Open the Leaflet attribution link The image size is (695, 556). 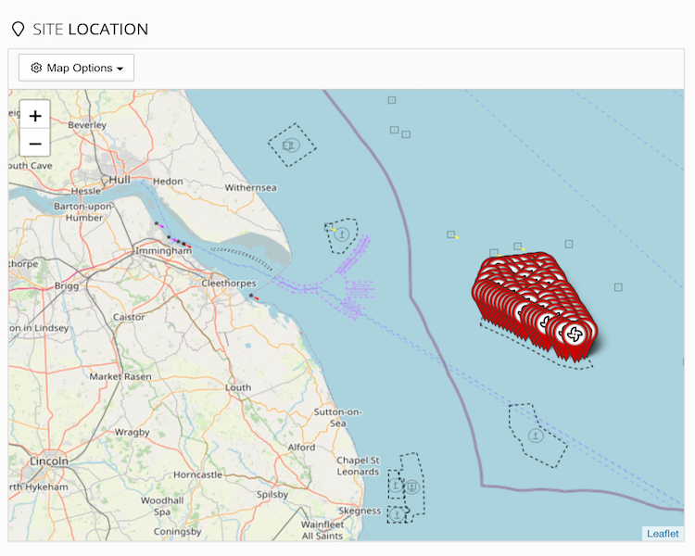[x=663, y=533]
